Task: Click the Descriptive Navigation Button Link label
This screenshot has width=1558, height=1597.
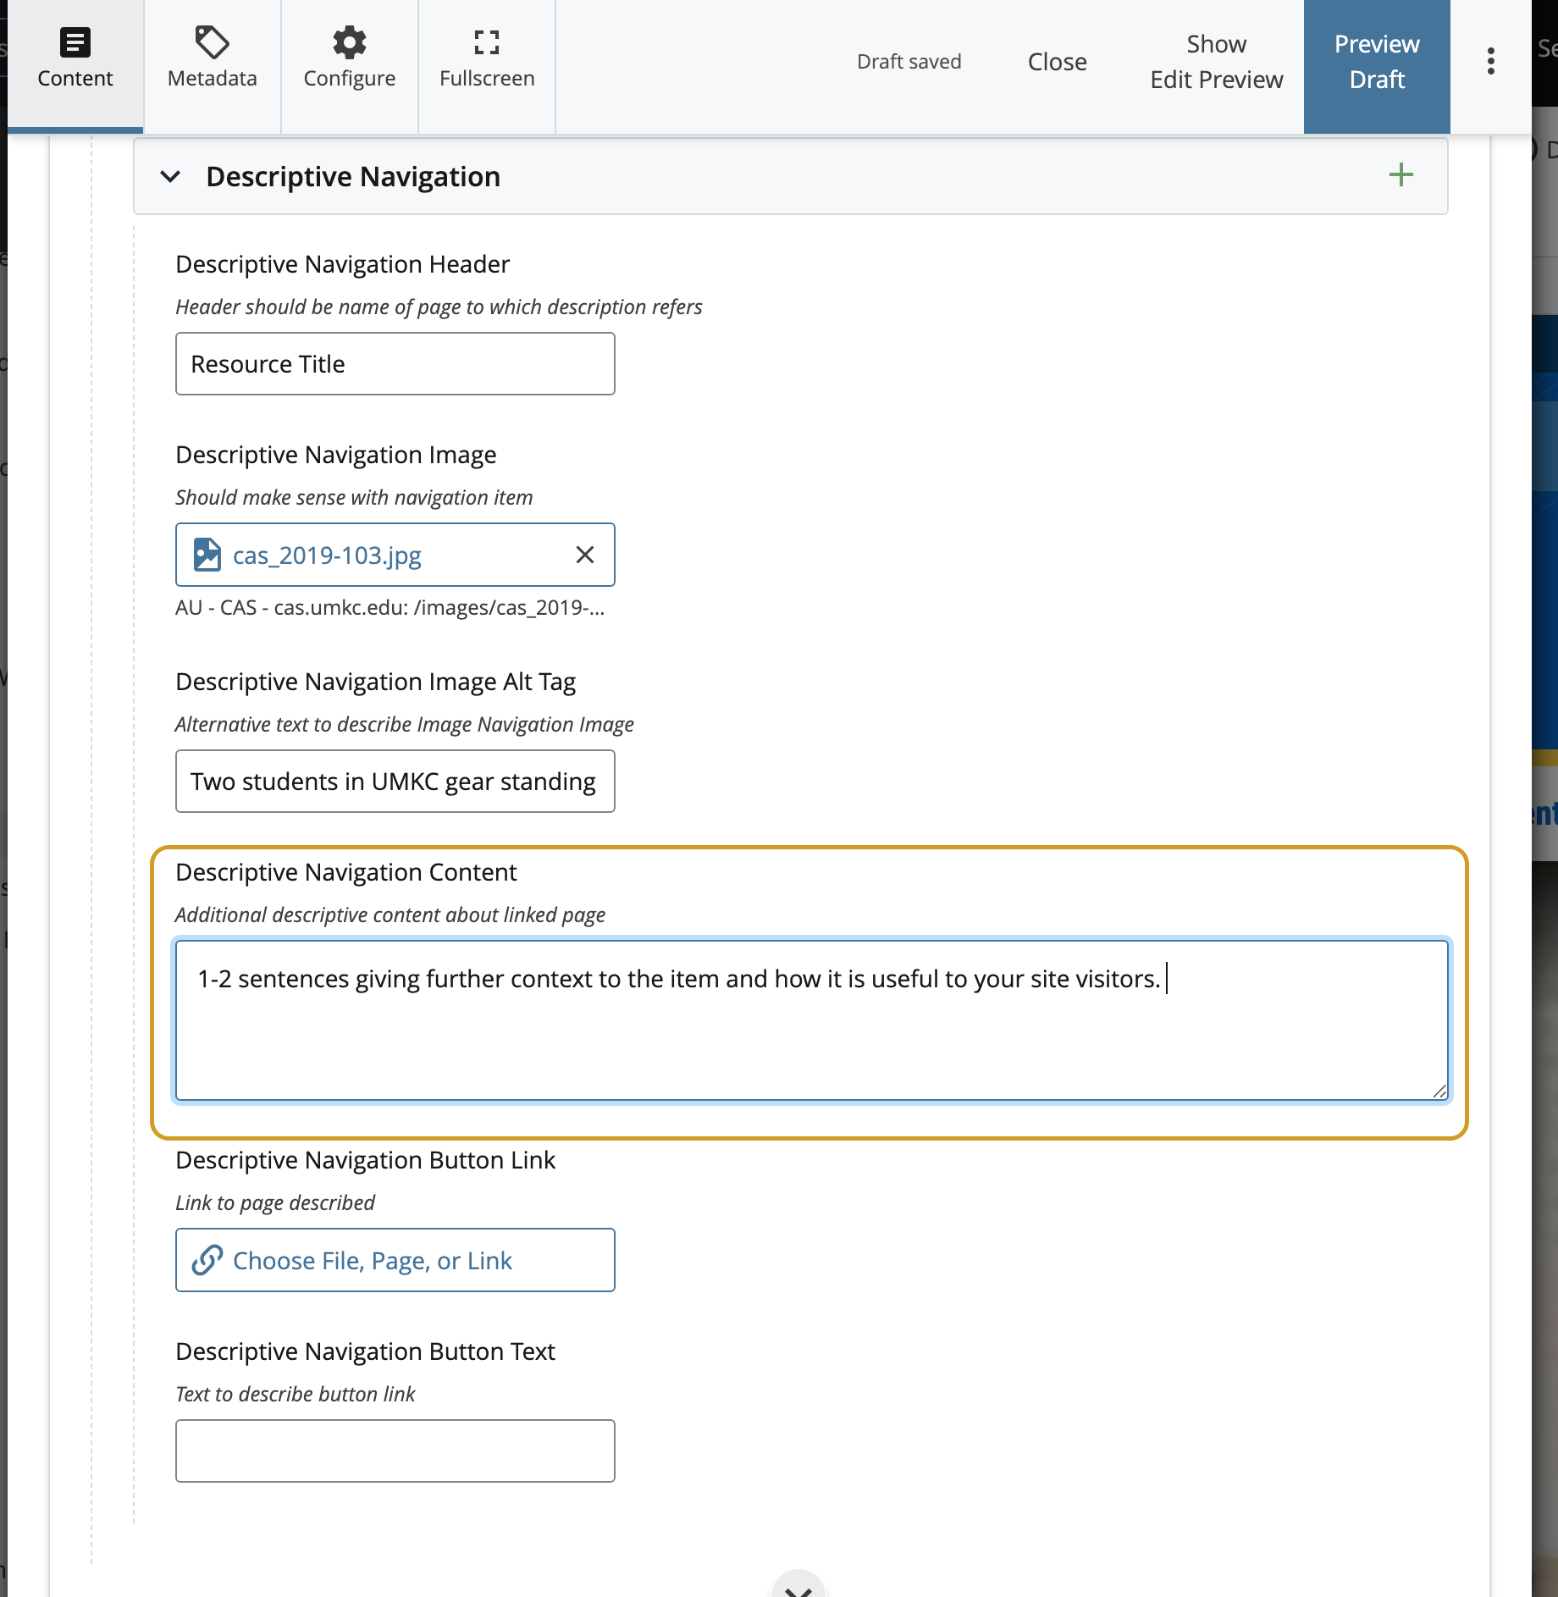Action: pos(365,1160)
